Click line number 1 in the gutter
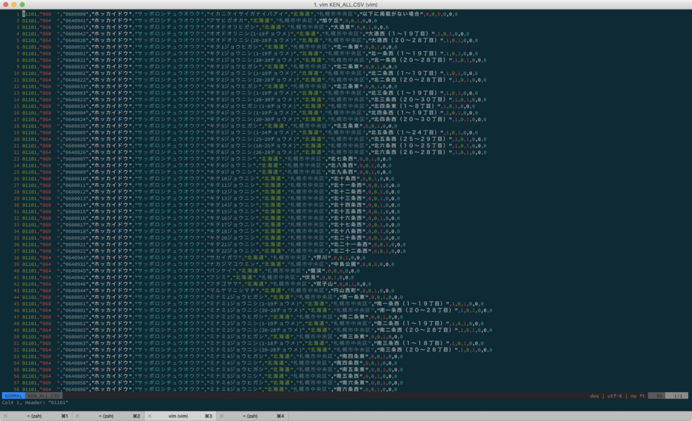Screen dimensions: 692x421 click(18, 14)
